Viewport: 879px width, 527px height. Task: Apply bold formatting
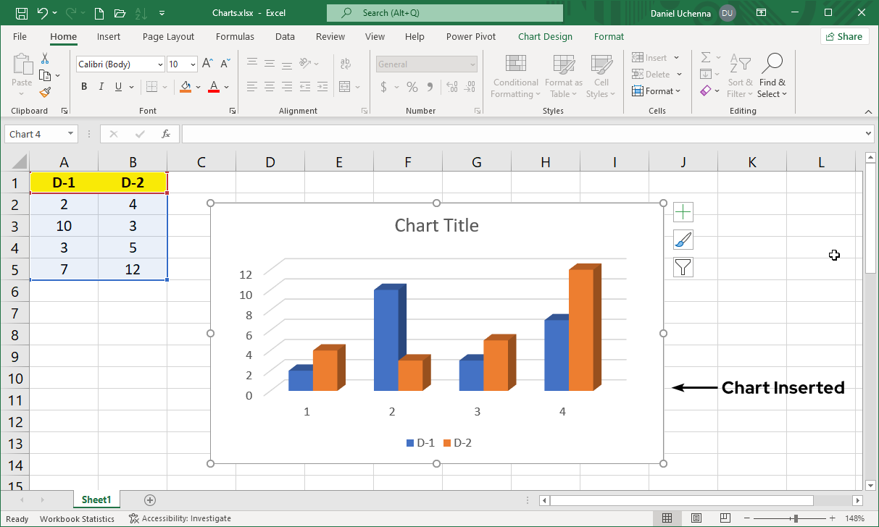click(x=83, y=86)
